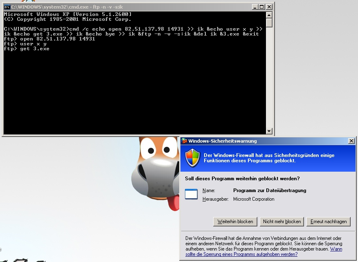Click 'Microsoft Windows XP [Version 5.1.2600]' line
The height and width of the screenshot is (262, 358).
point(68,14)
